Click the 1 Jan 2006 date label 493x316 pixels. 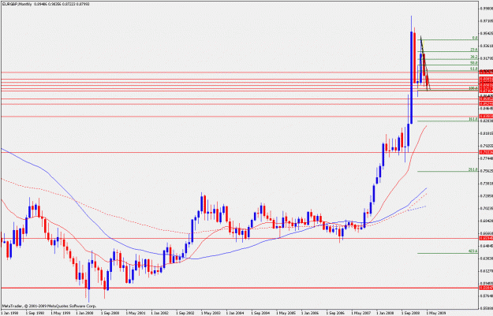pos(310,313)
